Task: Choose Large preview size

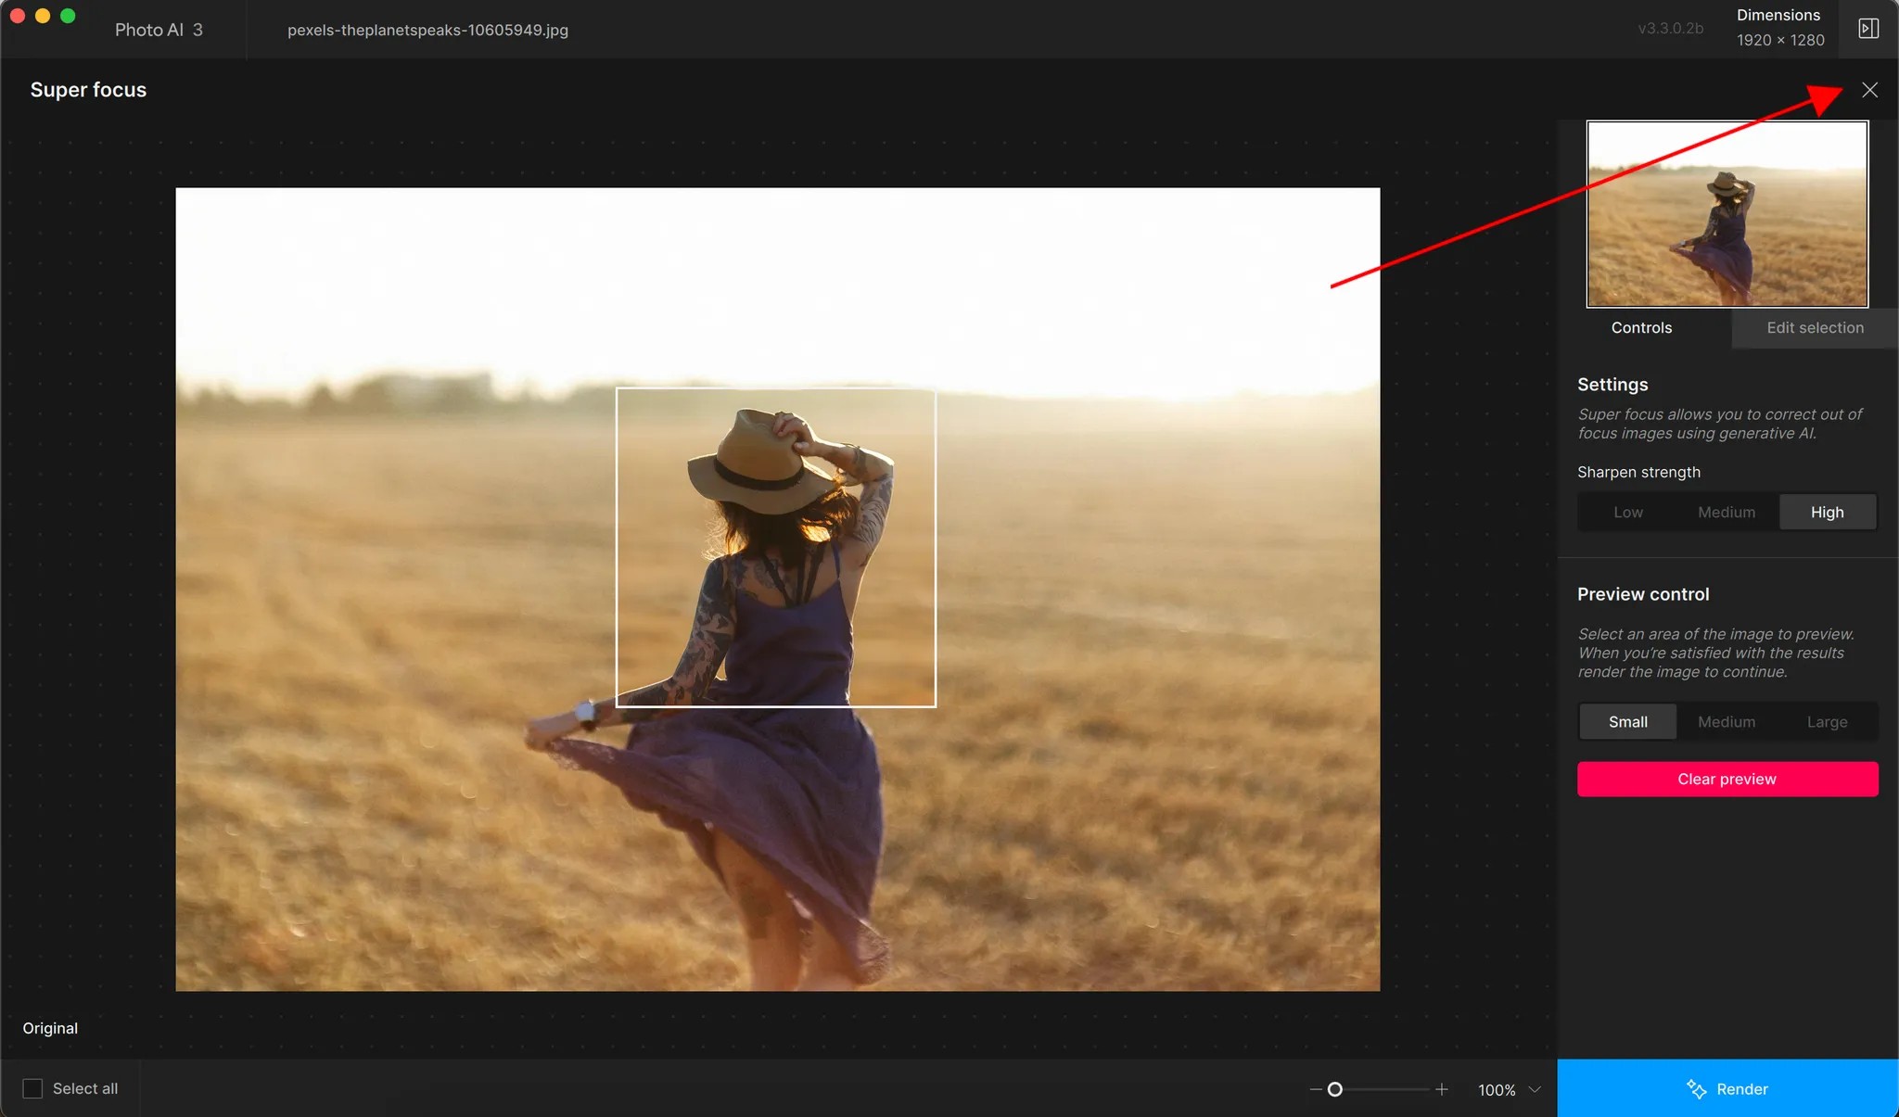Action: (x=1827, y=721)
